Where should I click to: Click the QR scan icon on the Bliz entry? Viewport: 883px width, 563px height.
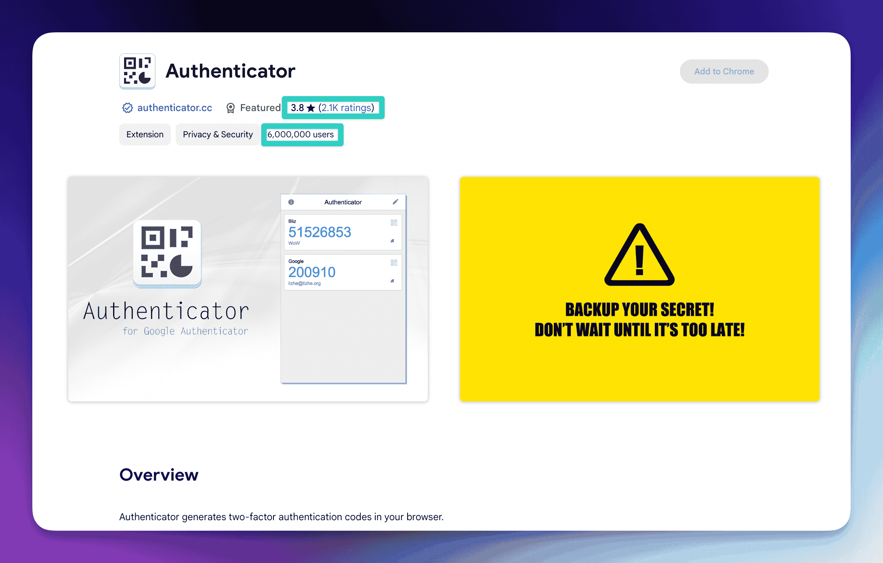pyautogui.click(x=393, y=223)
